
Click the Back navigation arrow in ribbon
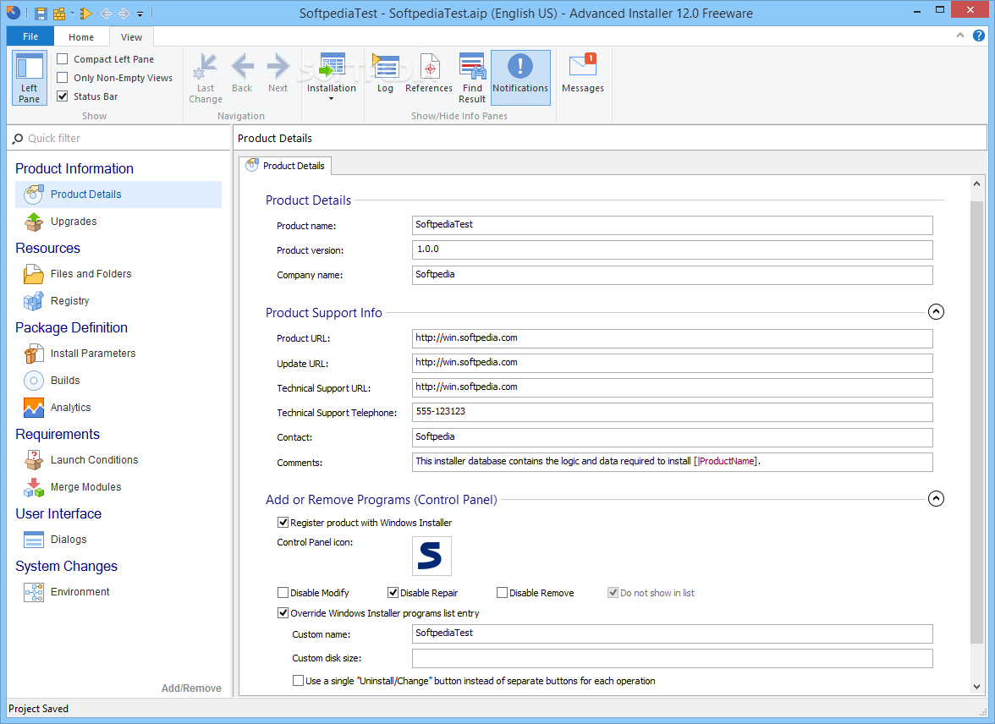242,73
